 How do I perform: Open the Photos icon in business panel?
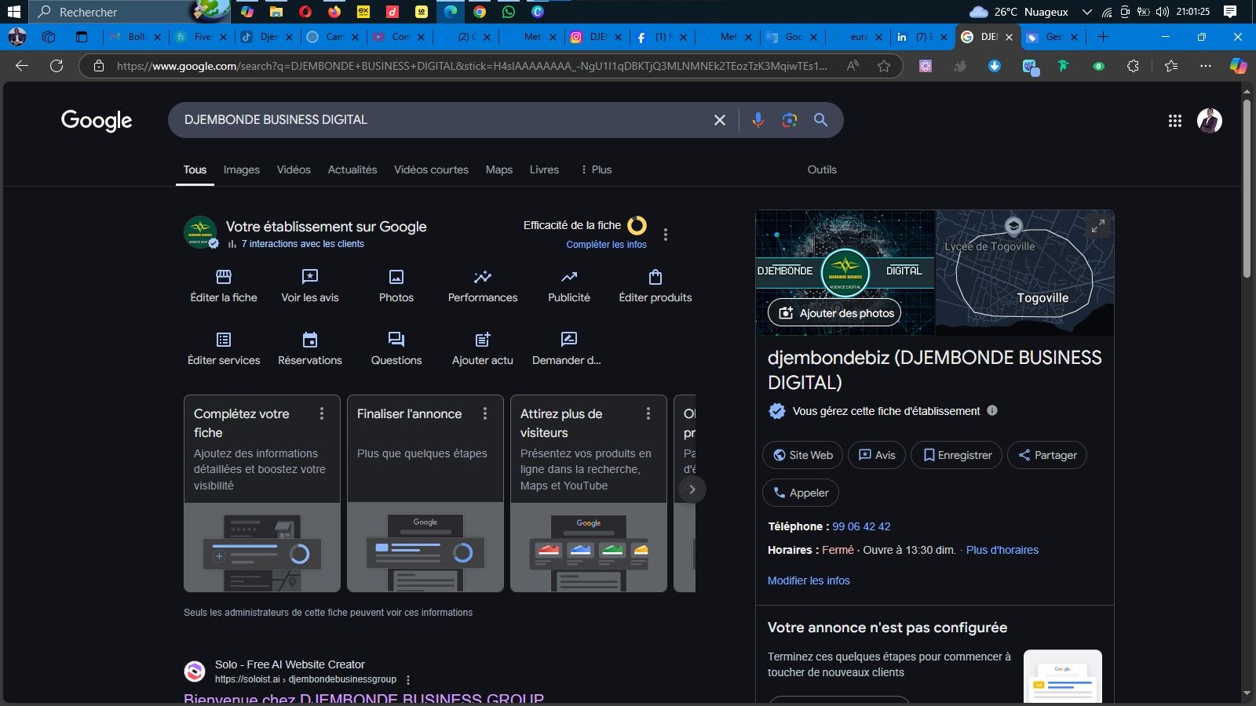pyautogui.click(x=396, y=277)
